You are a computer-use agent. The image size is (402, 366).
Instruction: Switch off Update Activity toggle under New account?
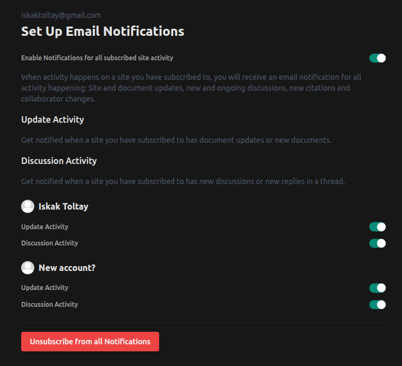(377, 287)
